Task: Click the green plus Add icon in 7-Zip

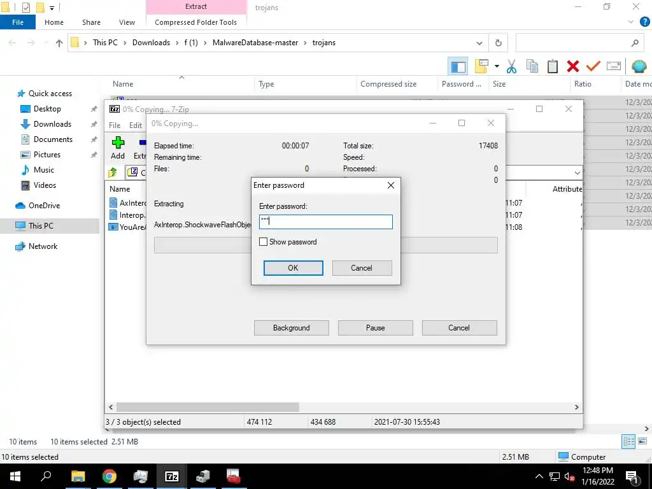Action: click(118, 143)
